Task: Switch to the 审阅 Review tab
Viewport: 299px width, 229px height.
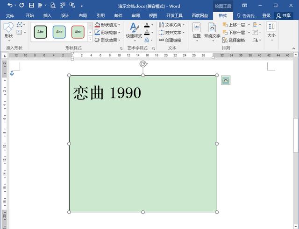Action: coord(136,15)
